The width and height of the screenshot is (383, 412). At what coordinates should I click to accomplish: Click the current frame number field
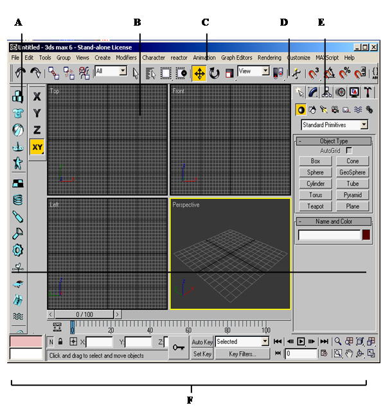coord(301,354)
